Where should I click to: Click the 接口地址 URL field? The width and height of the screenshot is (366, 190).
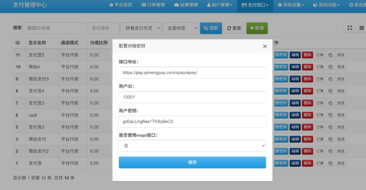pos(192,72)
